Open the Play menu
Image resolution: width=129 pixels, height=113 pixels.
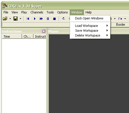coord(24,12)
